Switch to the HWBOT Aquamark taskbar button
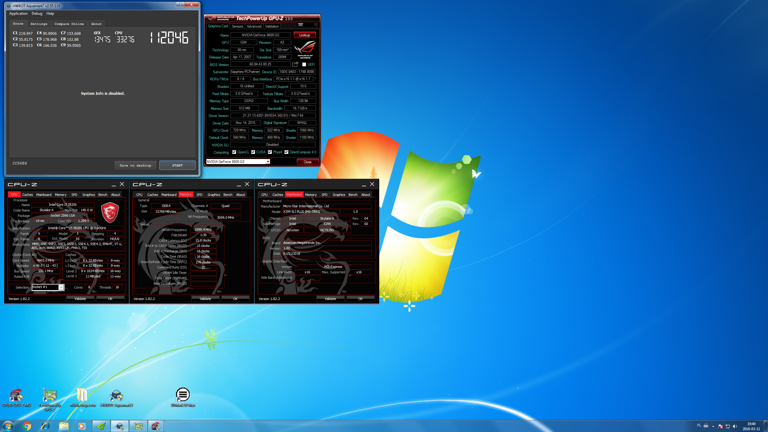The width and height of the screenshot is (768, 432). point(120,426)
